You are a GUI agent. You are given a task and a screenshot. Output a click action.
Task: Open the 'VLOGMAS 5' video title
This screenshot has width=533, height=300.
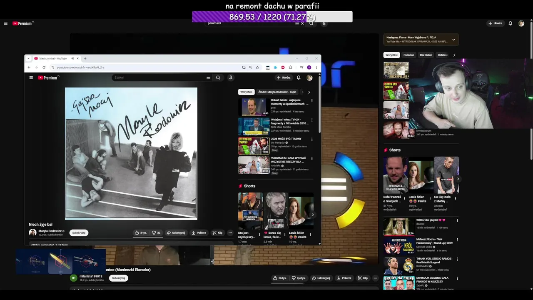[288, 160]
